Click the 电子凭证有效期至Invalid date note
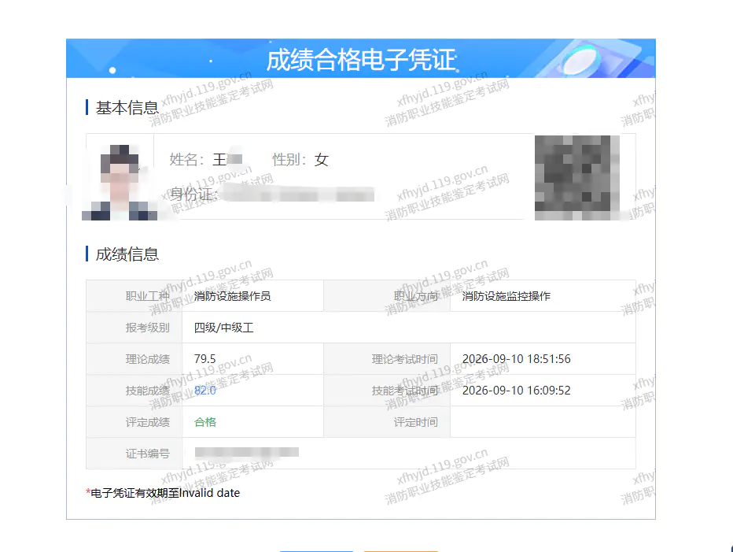The width and height of the screenshot is (733, 552). point(163,493)
